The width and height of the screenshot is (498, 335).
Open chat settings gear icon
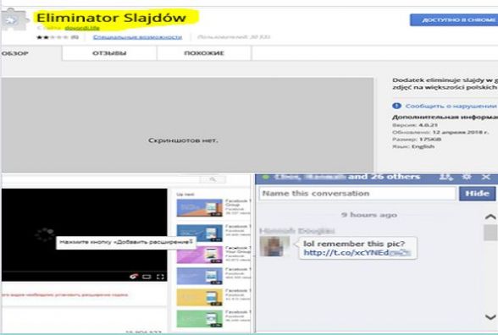click(467, 177)
